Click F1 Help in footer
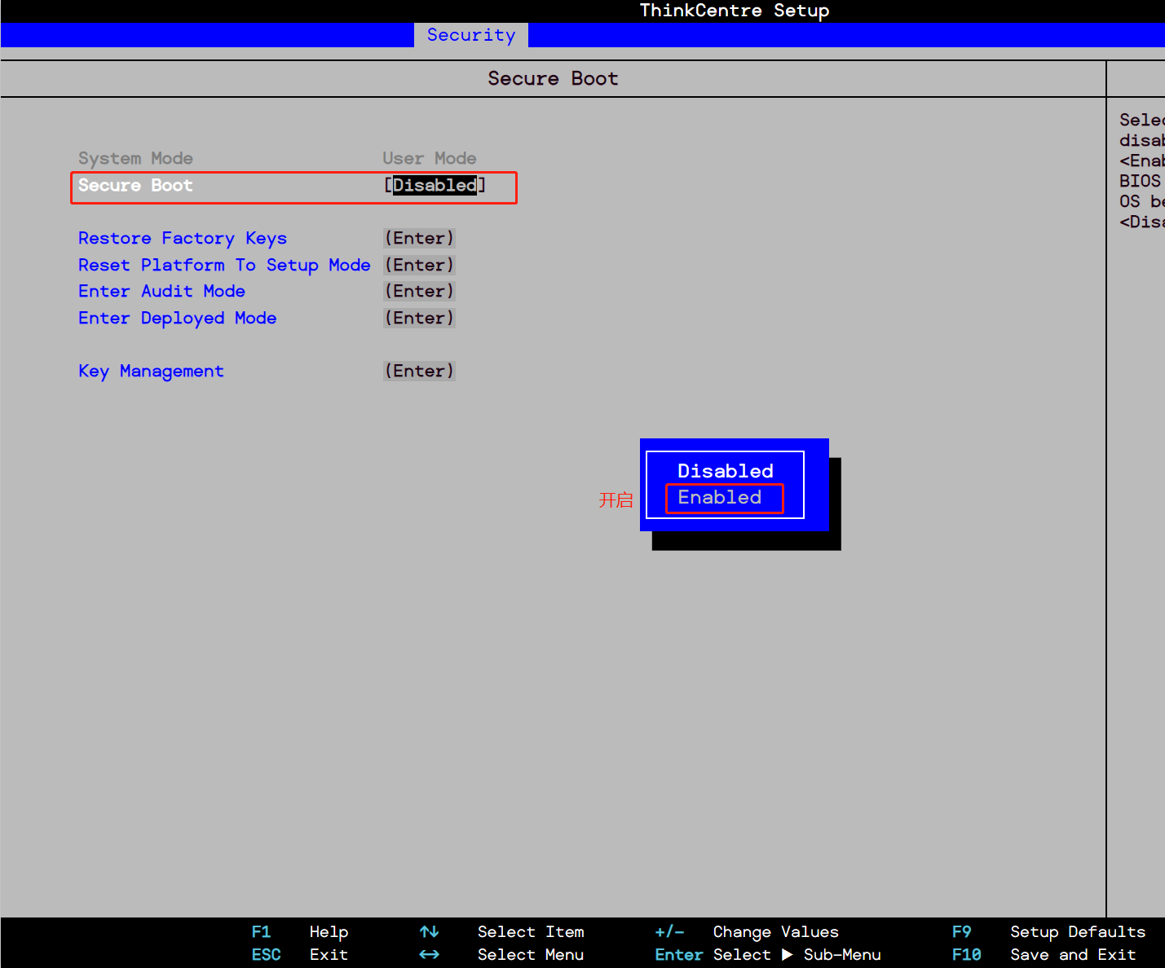The width and height of the screenshot is (1165, 968). (299, 931)
